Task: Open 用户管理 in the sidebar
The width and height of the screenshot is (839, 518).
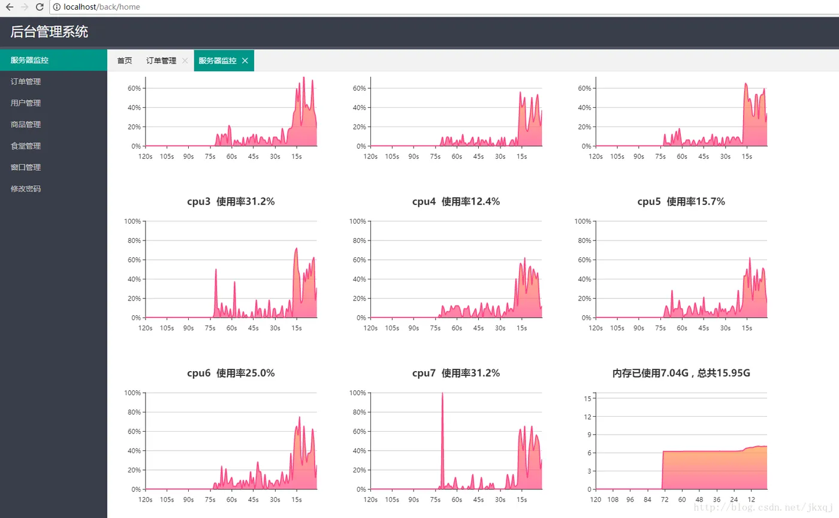Action: pyautogui.click(x=53, y=103)
